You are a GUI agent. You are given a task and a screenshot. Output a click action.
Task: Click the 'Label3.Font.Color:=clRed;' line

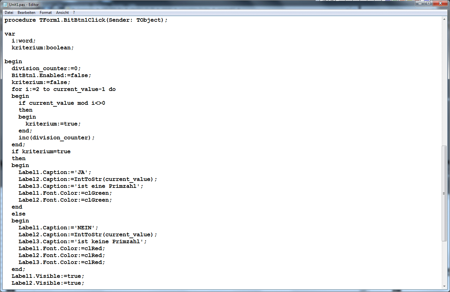[x=61, y=262]
